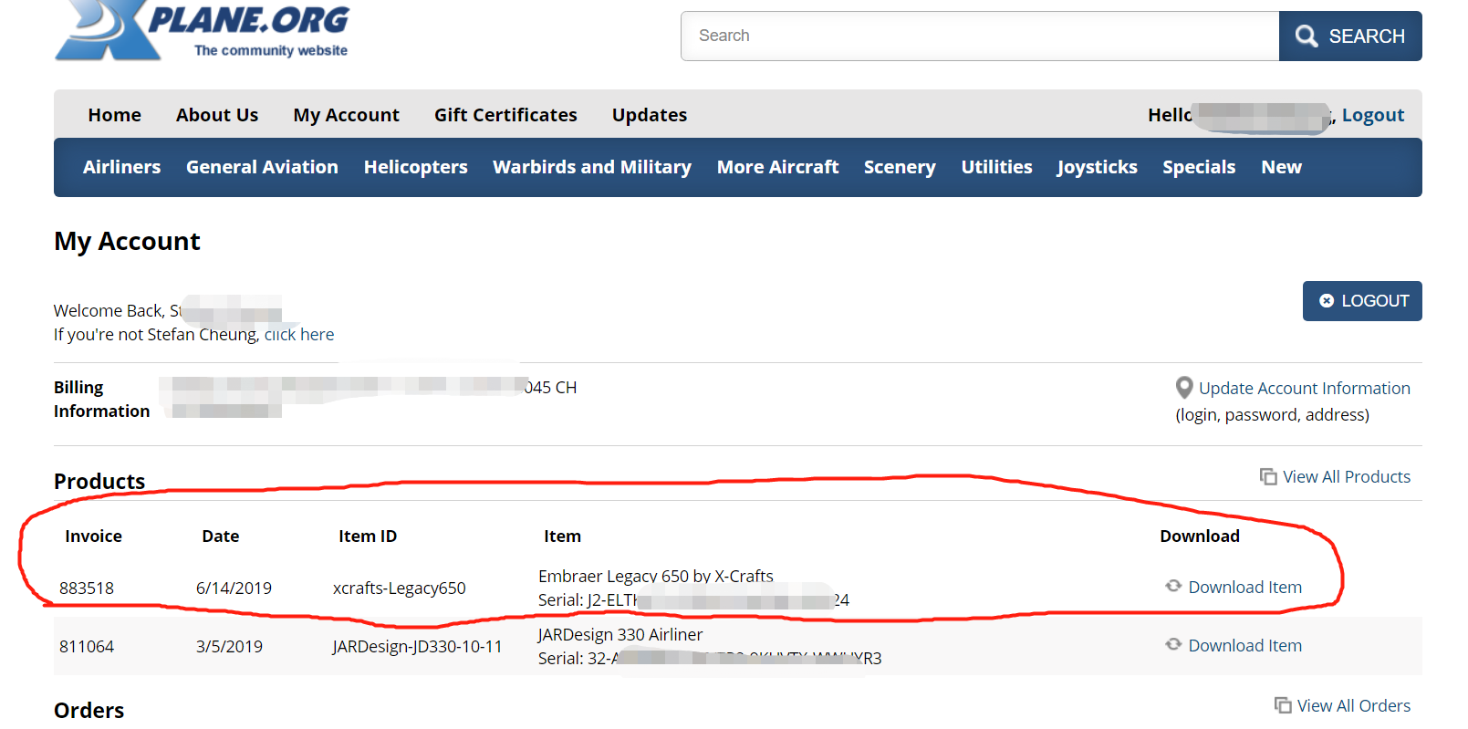Screen dimensions: 1468x729
Task: Click the X-Plane.org logo
Action: (x=202, y=30)
